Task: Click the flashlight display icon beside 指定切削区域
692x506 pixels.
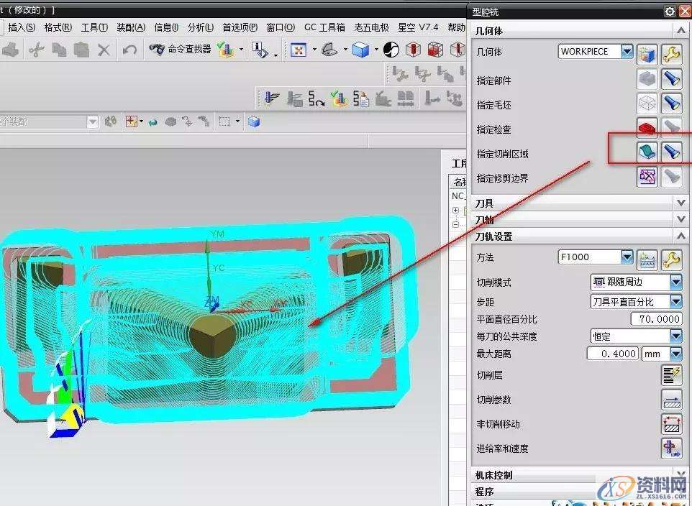Action: coord(671,150)
